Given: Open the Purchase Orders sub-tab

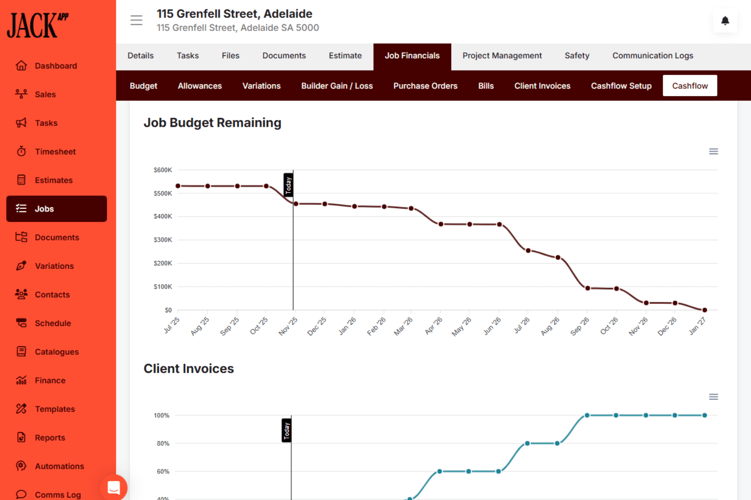Looking at the screenshot, I should (425, 86).
